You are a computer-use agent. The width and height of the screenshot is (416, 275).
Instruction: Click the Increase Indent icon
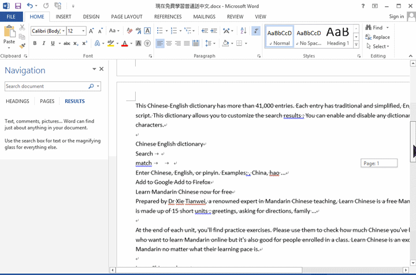(x=214, y=31)
